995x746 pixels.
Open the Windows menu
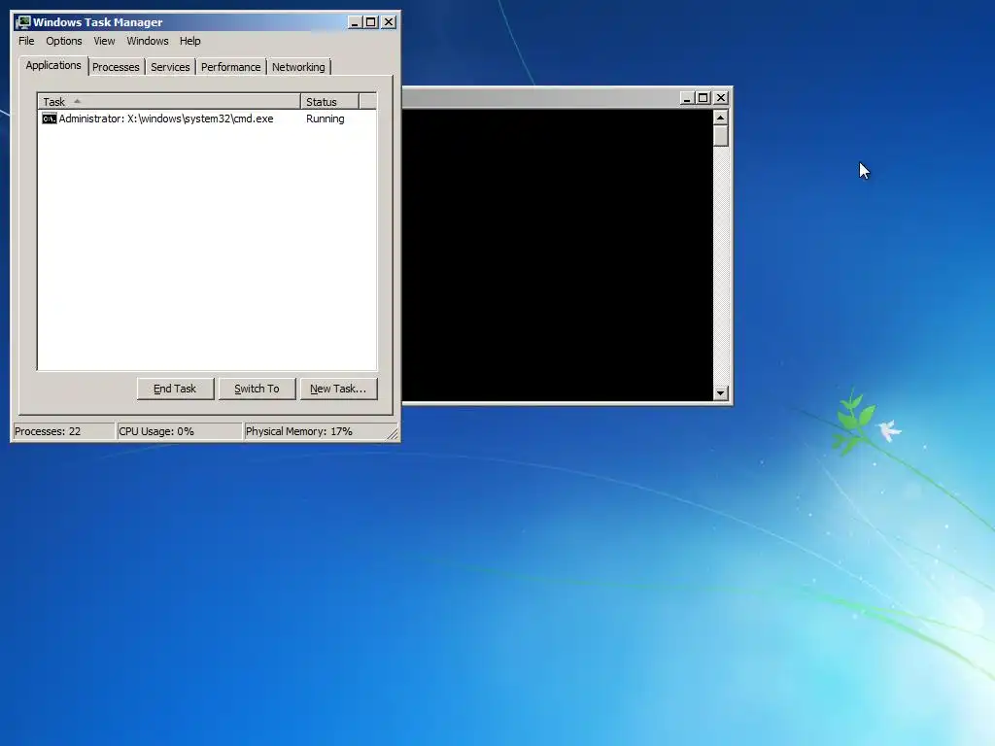[148, 41]
